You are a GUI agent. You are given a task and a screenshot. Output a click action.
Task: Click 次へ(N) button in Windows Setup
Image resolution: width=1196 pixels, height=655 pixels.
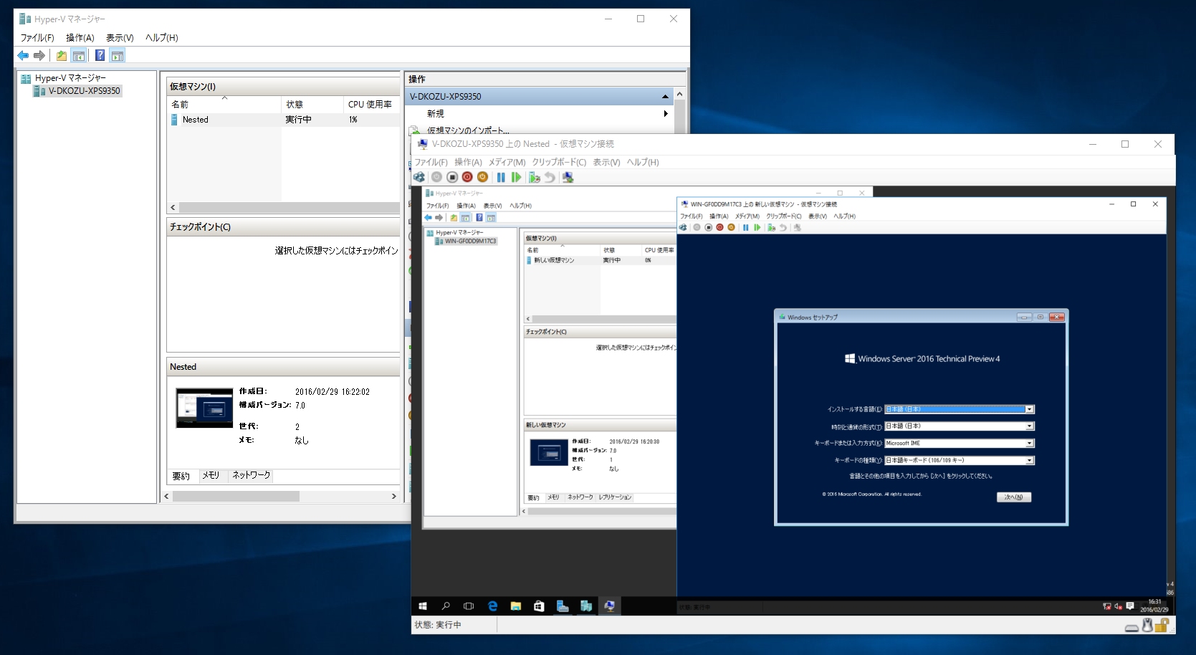coord(1014,497)
